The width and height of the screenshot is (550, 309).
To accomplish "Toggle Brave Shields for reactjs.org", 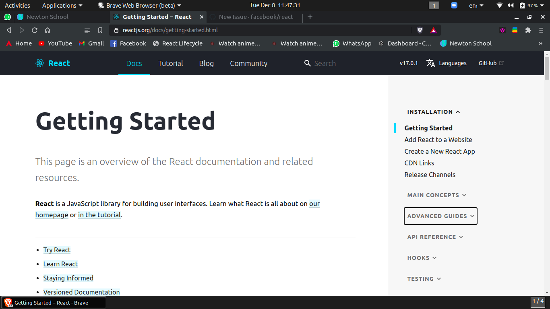I will (420, 30).
